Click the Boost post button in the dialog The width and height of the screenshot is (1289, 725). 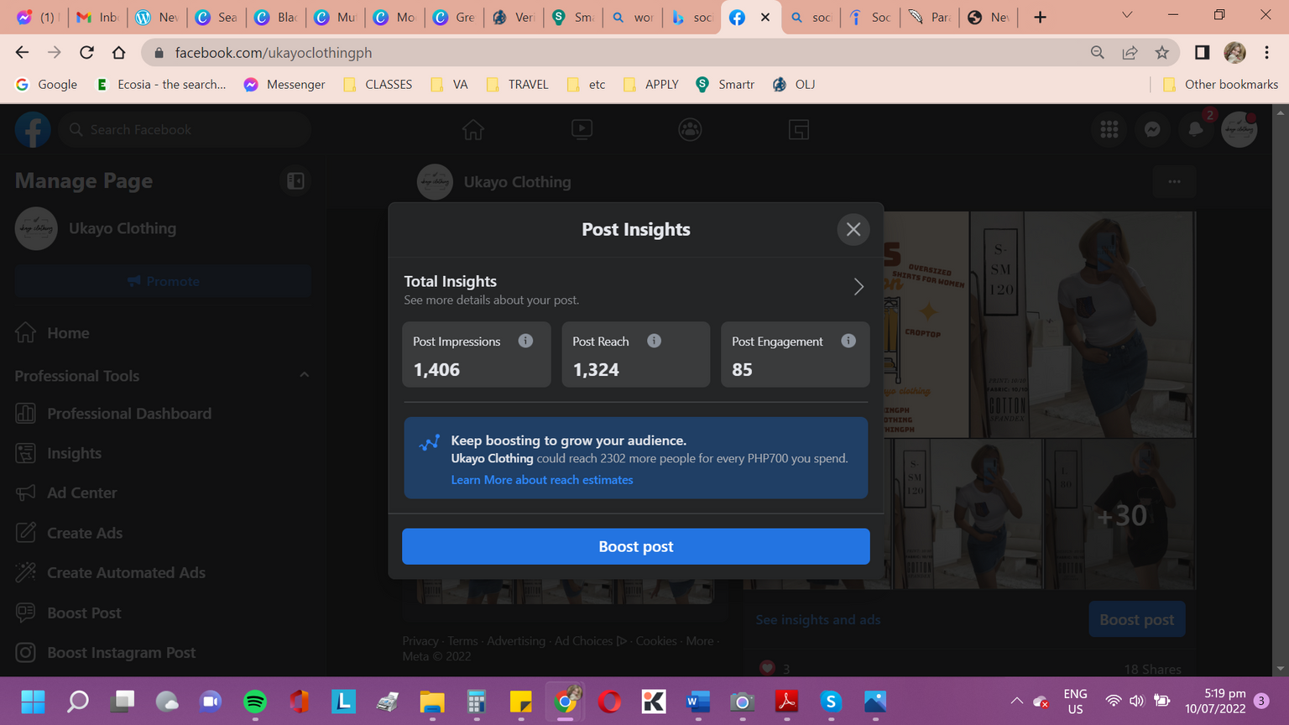point(636,546)
